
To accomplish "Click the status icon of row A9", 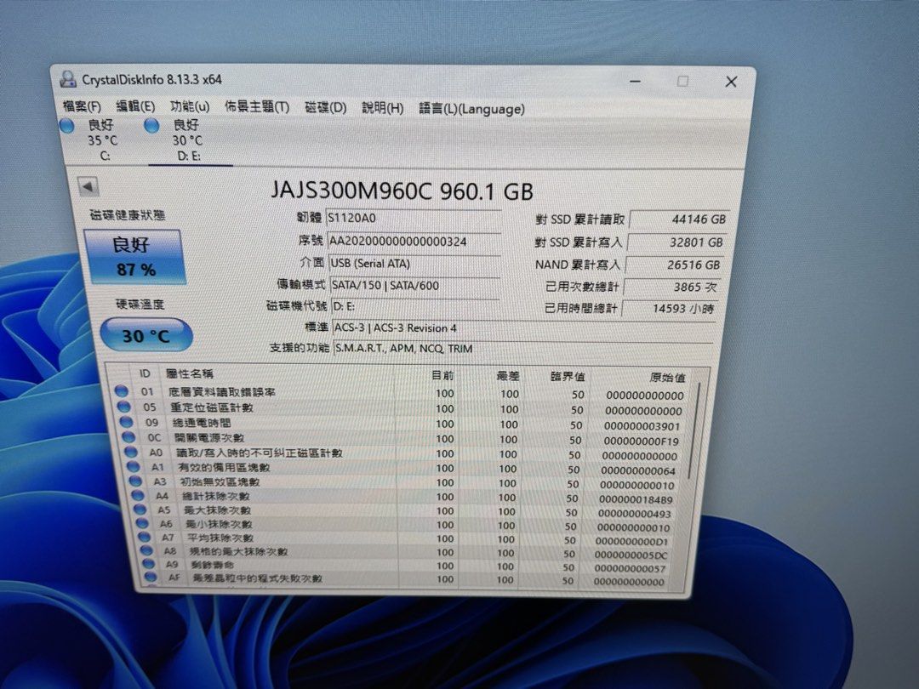I will point(149,564).
